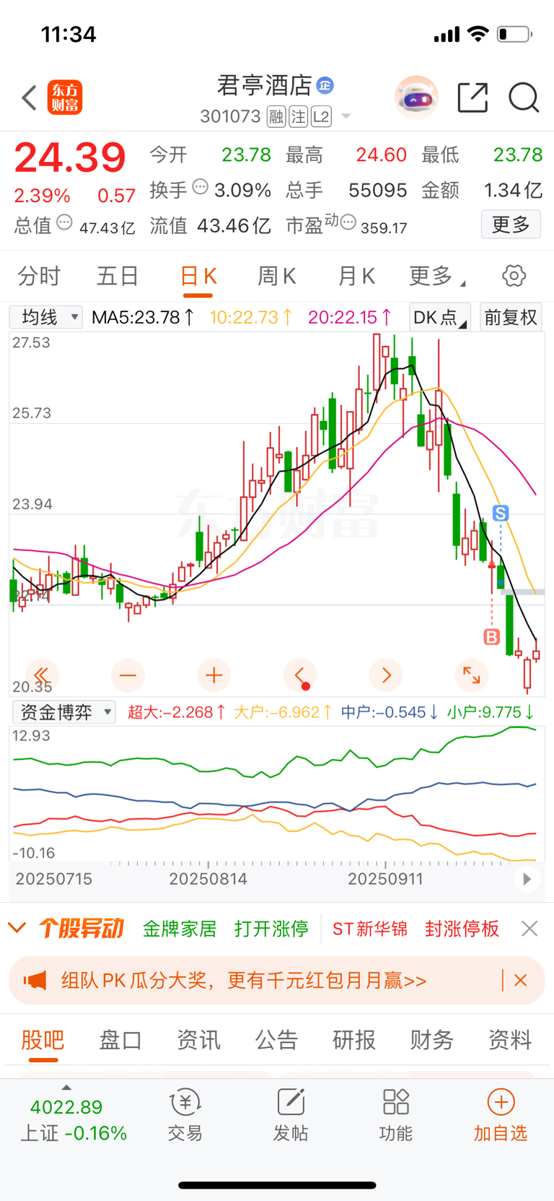
Task: Tap the double left arrow chart button
Action: tap(42, 675)
